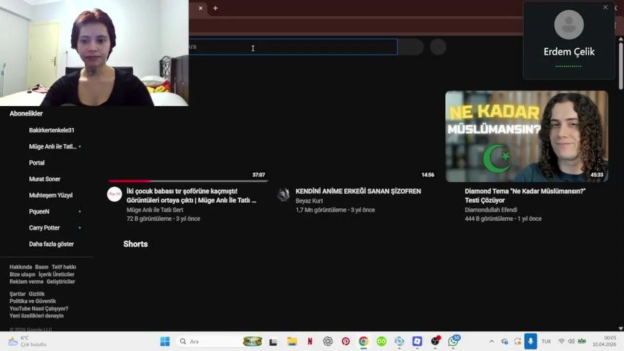The height and width of the screenshot is (351, 624).
Task: Open the Geliştiriciler footer link
Action: point(61,282)
